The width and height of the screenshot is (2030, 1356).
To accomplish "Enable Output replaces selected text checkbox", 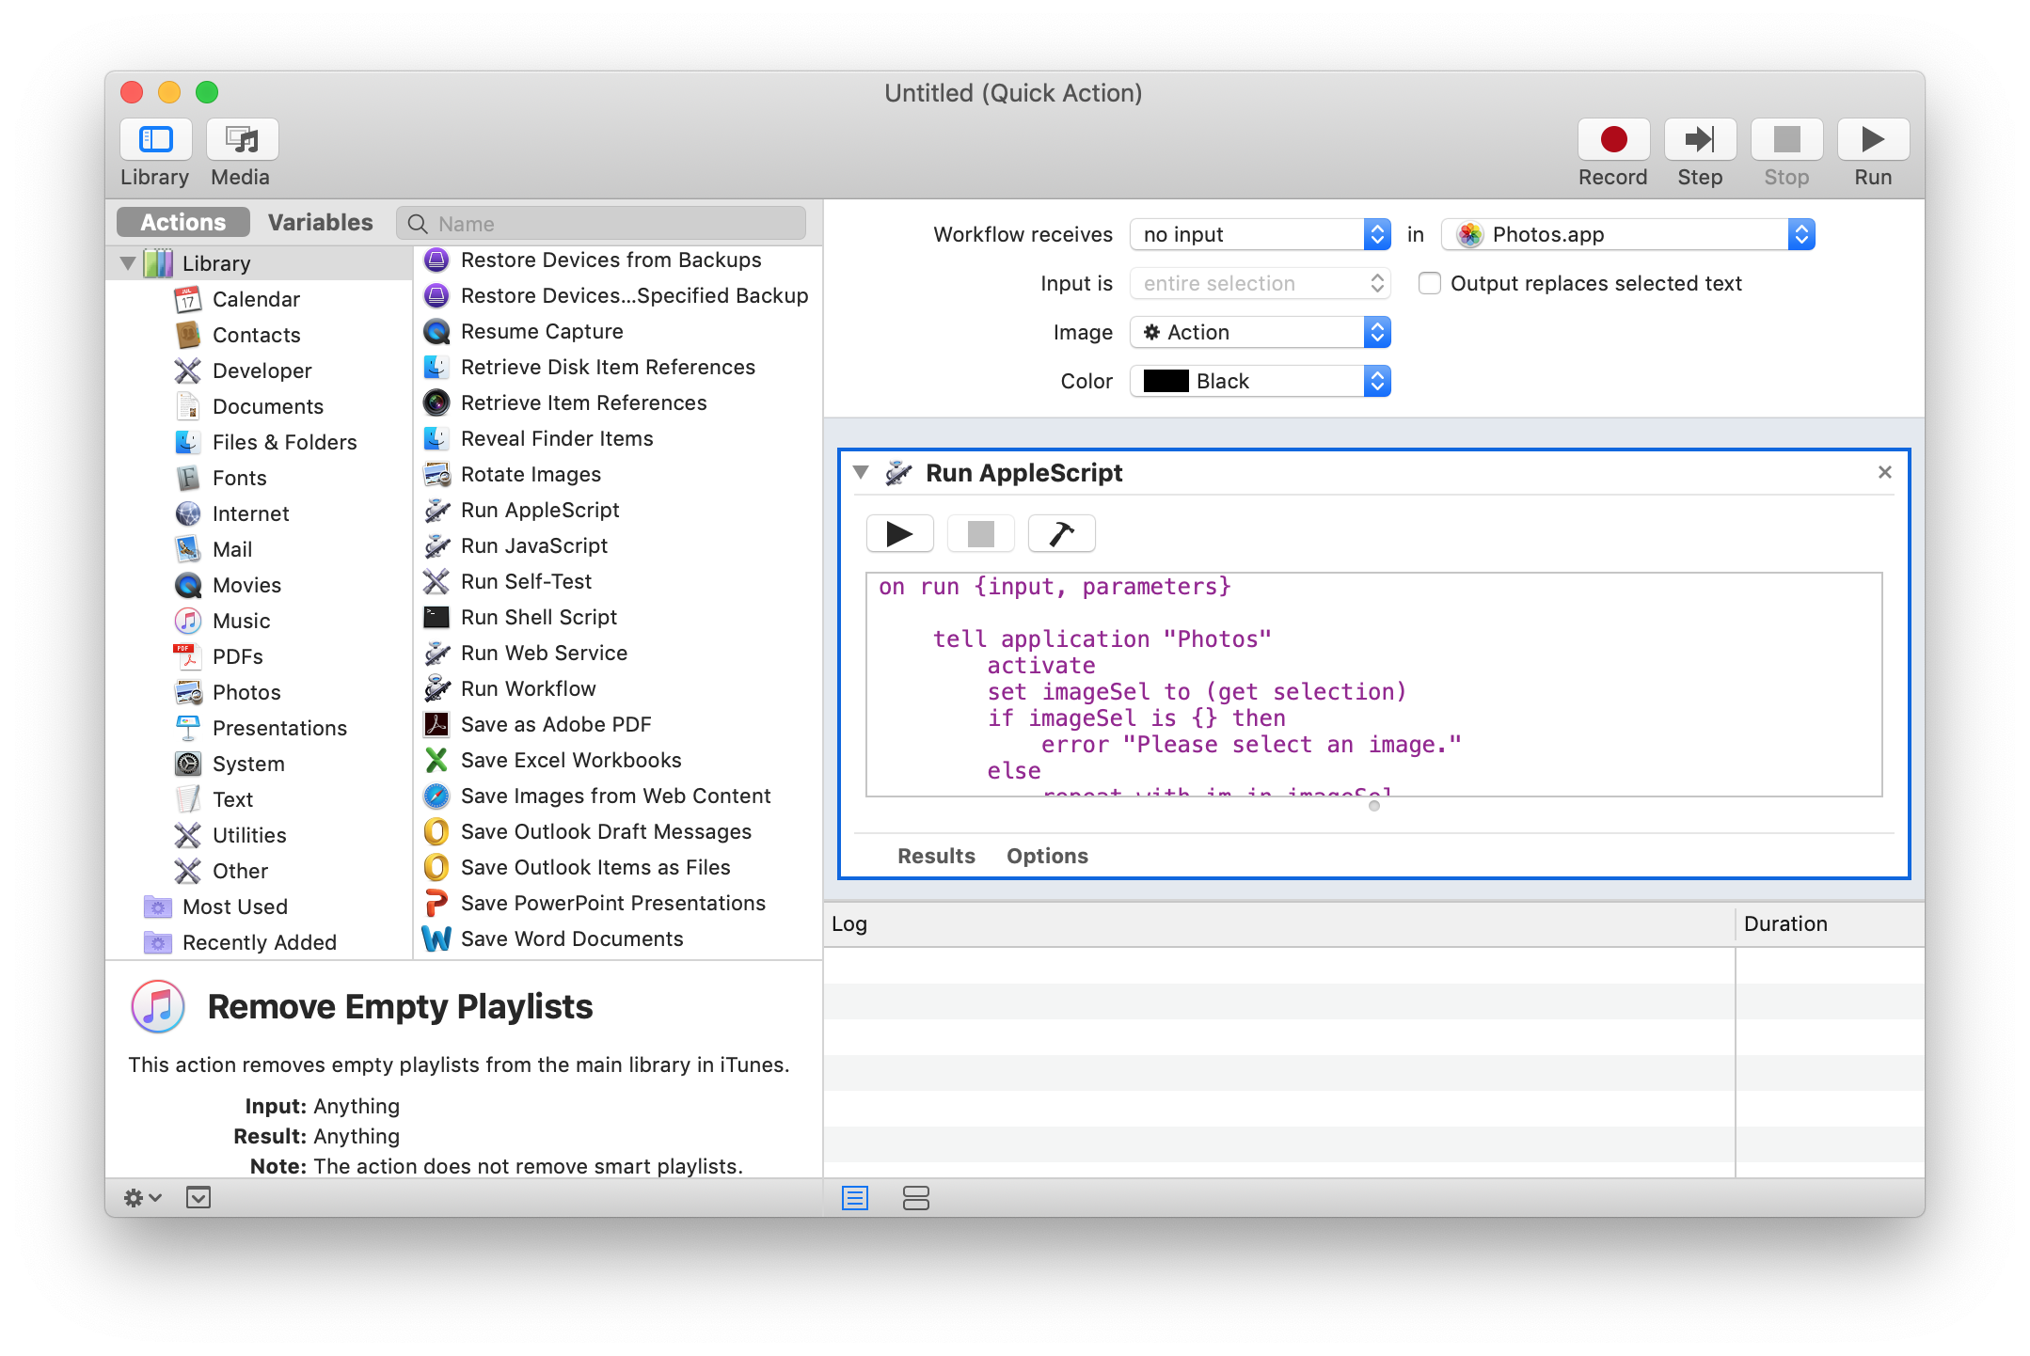I will (x=1429, y=283).
